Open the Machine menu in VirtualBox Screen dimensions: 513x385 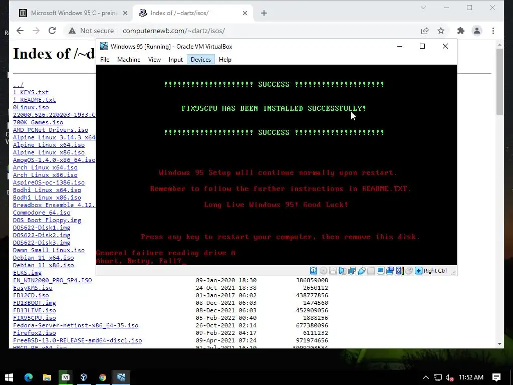pyautogui.click(x=129, y=60)
